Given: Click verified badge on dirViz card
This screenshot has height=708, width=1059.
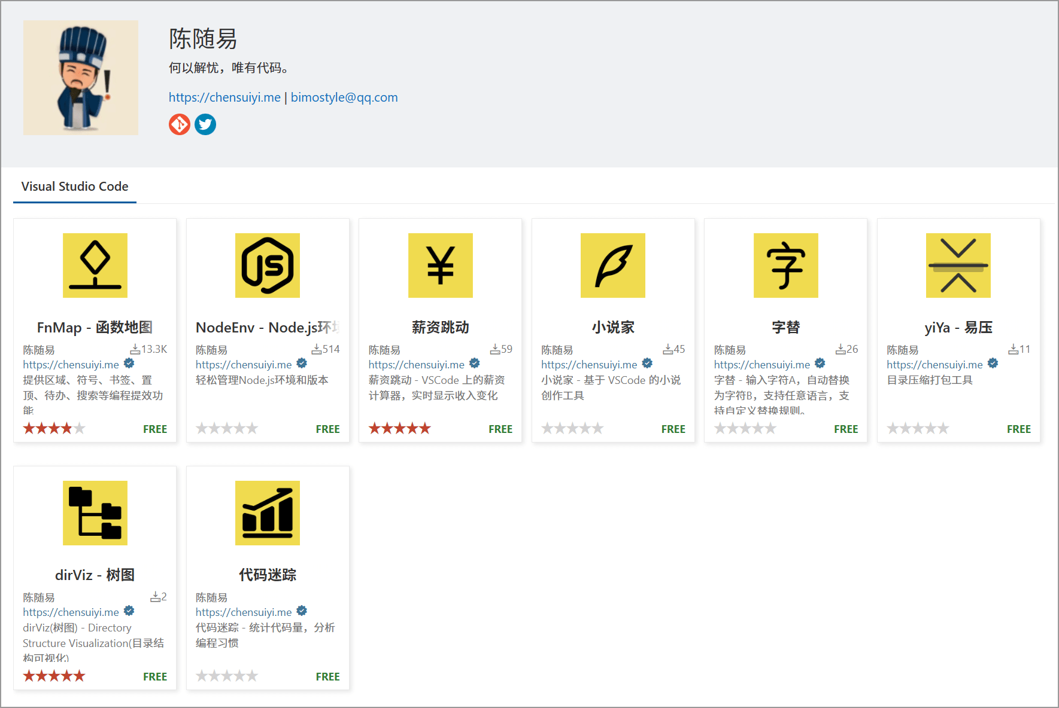Looking at the screenshot, I should tap(129, 611).
